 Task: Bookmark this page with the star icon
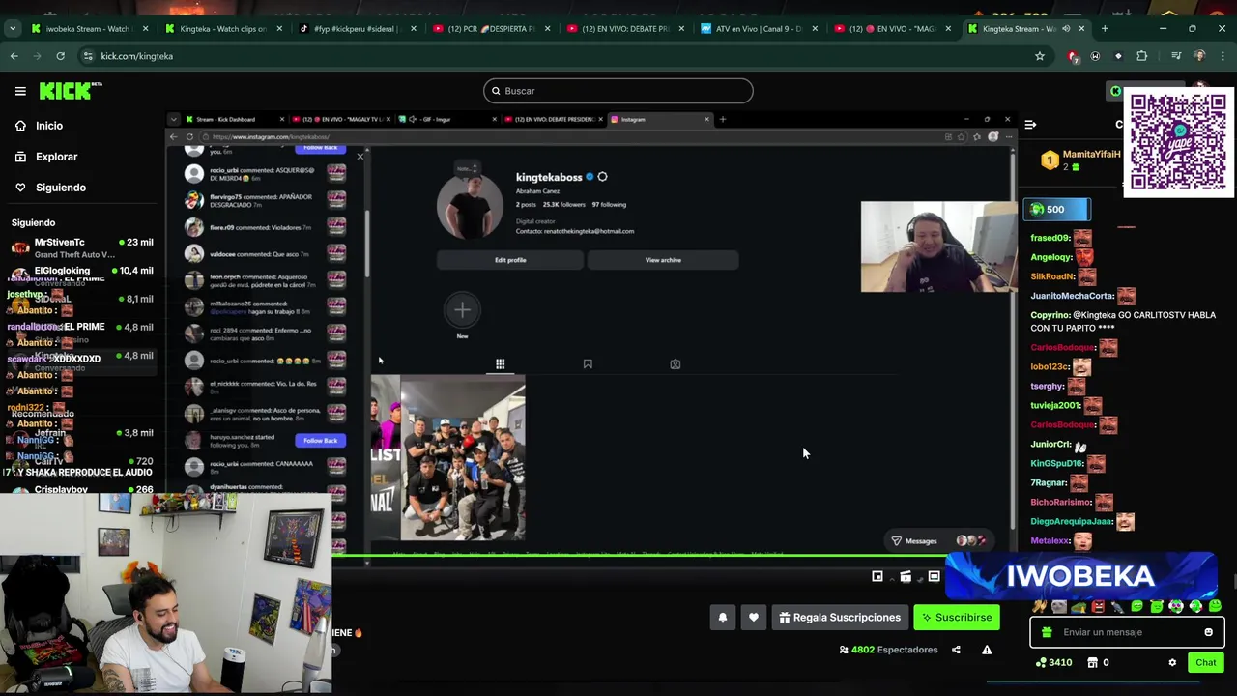tap(1040, 56)
